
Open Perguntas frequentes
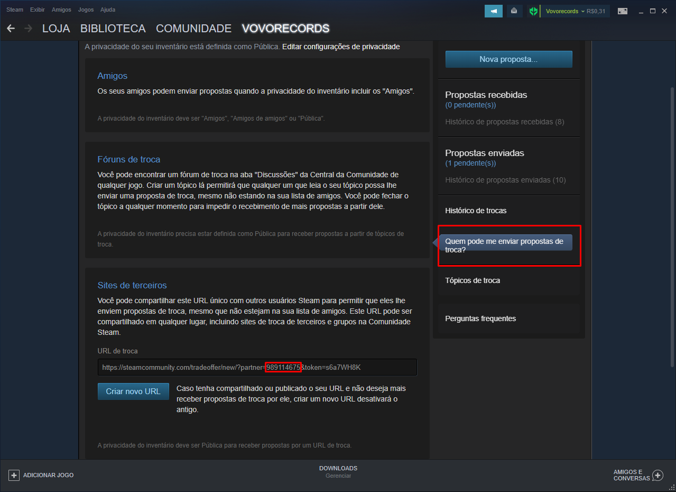point(480,318)
